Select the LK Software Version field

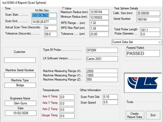[102, 59]
